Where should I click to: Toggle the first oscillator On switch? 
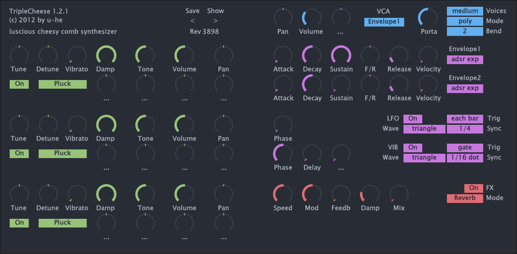19,84
